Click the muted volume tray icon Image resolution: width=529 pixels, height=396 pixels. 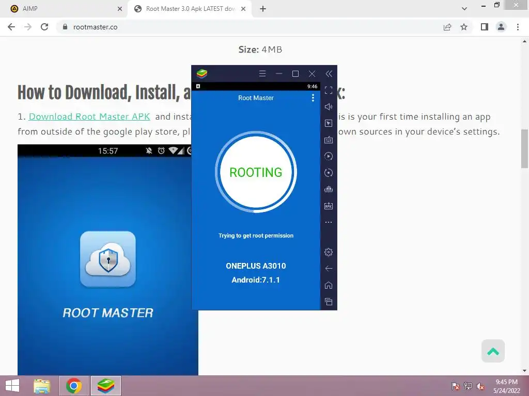pyautogui.click(x=480, y=386)
